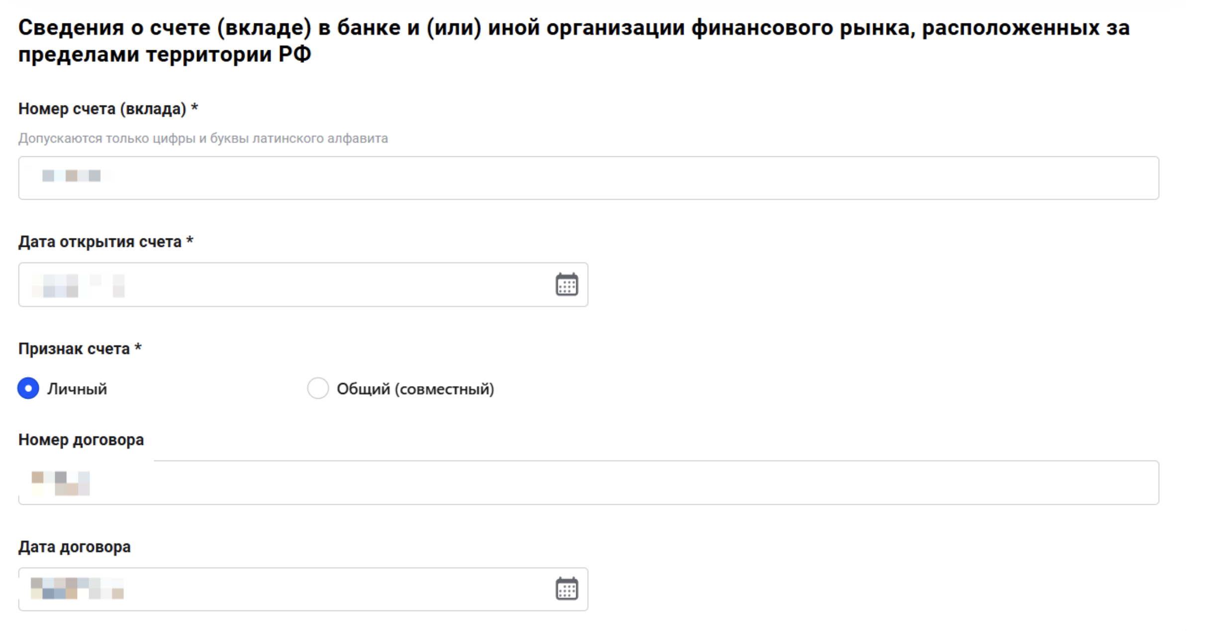Click the Личный option label text
Image resolution: width=1214 pixels, height=631 pixels.
pos(77,389)
